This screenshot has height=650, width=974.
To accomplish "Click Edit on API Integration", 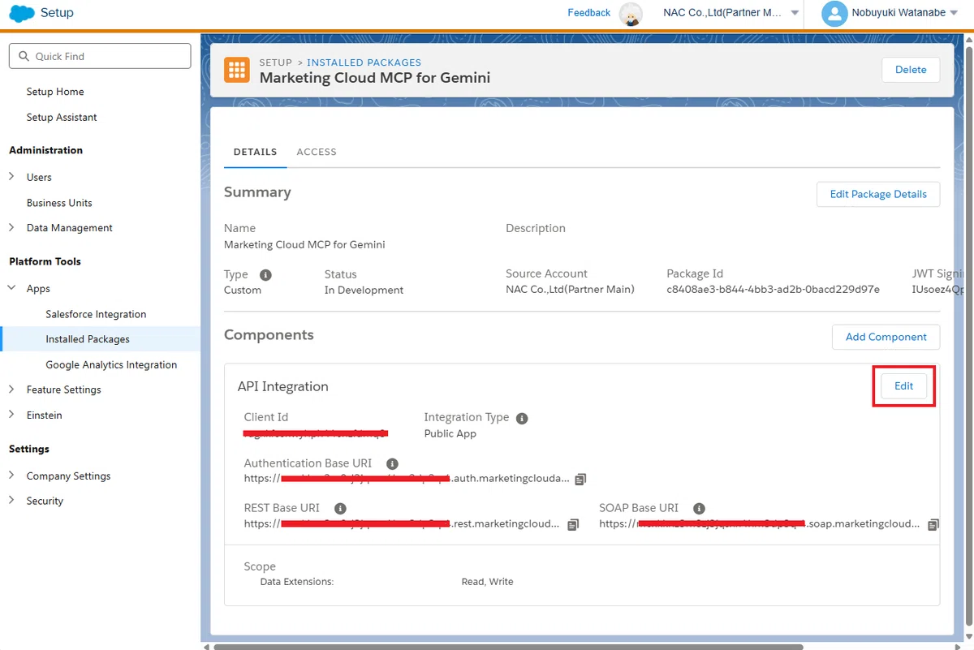I will (x=904, y=386).
